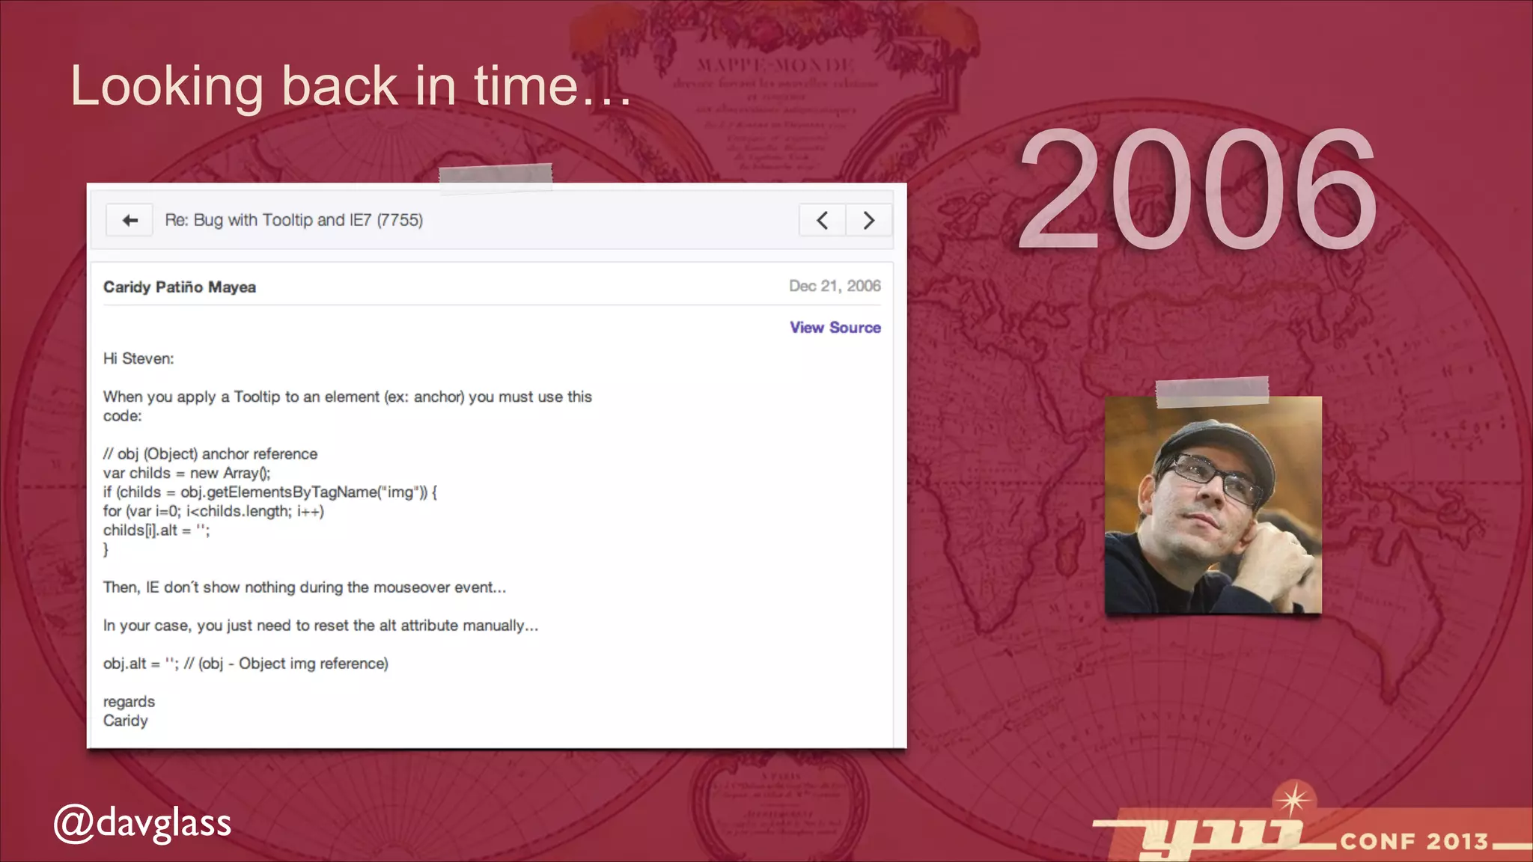Click the obj.alt reset code line
The width and height of the screenshot is (1533, 862).
(x=246, y=664)
